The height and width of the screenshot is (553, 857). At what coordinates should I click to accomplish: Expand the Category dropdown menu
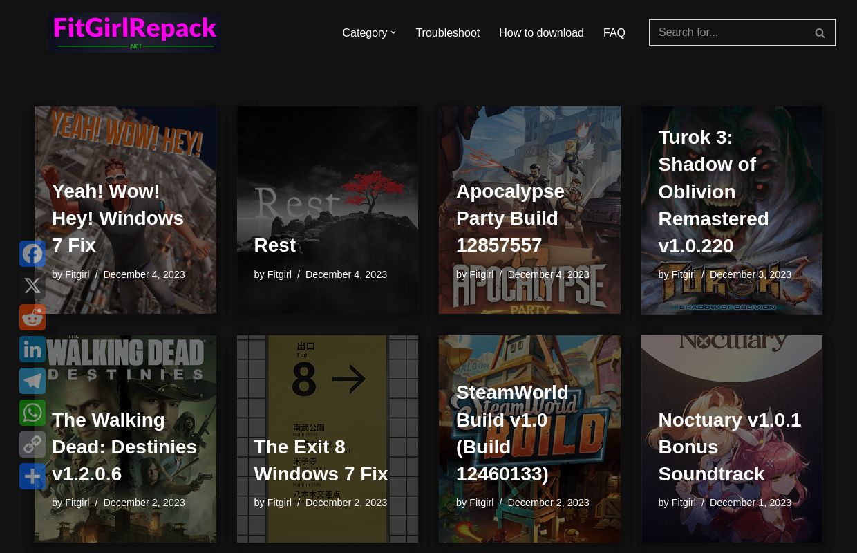tap(364, 32)
